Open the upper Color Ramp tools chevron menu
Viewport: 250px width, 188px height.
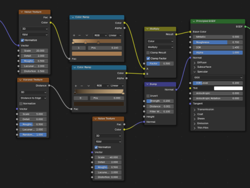click(x=86, y=36)
